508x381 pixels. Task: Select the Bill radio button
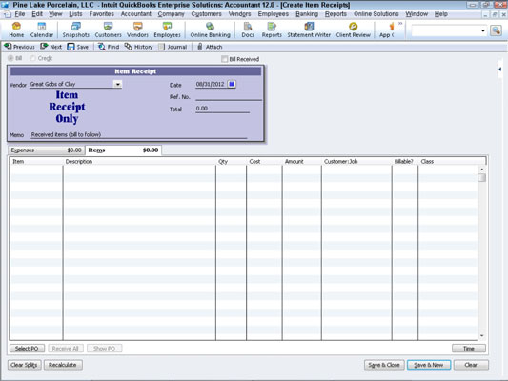click(10, 58)
